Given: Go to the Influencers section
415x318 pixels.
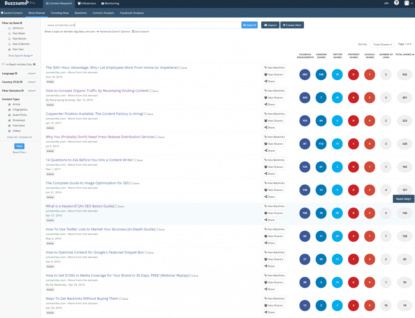Looking at the screenshot, I should pos(87,4).
